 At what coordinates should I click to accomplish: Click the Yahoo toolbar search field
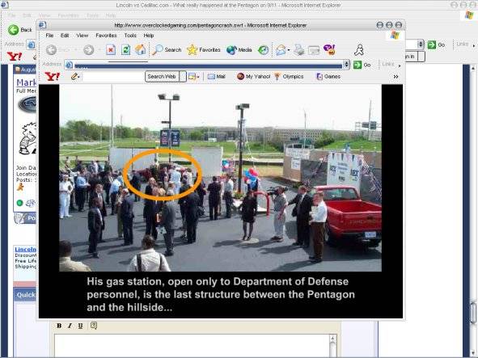click(x=113, y=77)
